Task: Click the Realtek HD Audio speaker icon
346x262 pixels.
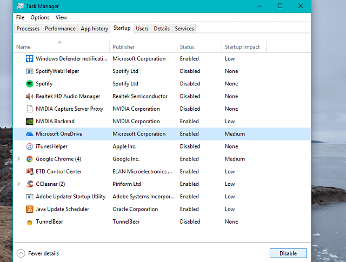Action: pyautogui.click(x=29, y=96)
